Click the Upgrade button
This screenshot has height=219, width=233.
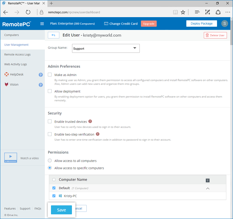[x=149, y=24]
